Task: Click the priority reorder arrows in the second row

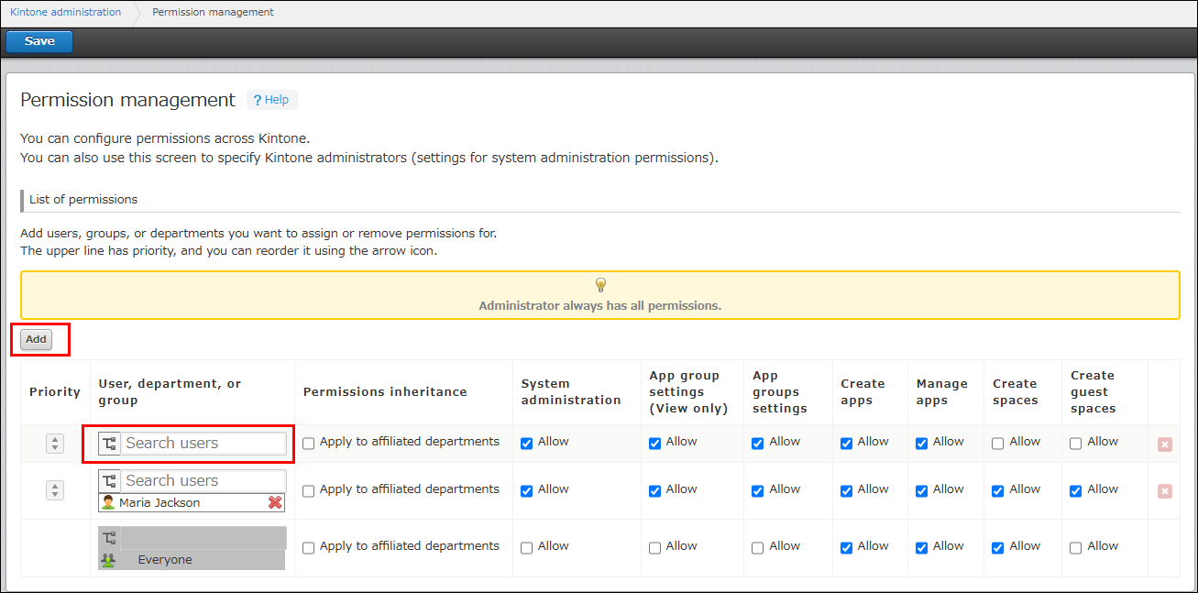Action: (x=54, y=490)
